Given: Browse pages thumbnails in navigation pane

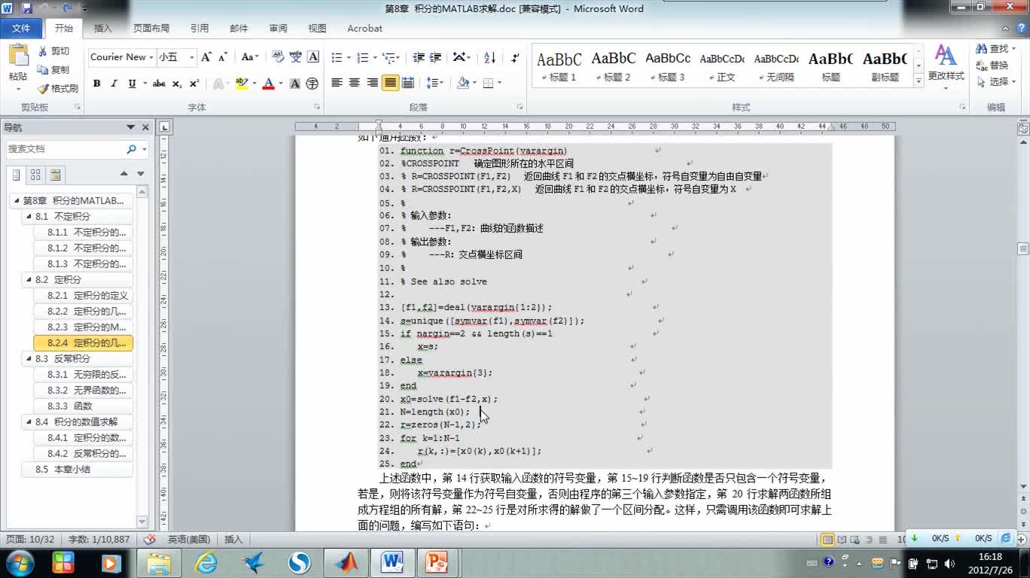Looking at the screenshot, I should pyautogui.click(x=35, y=175).
